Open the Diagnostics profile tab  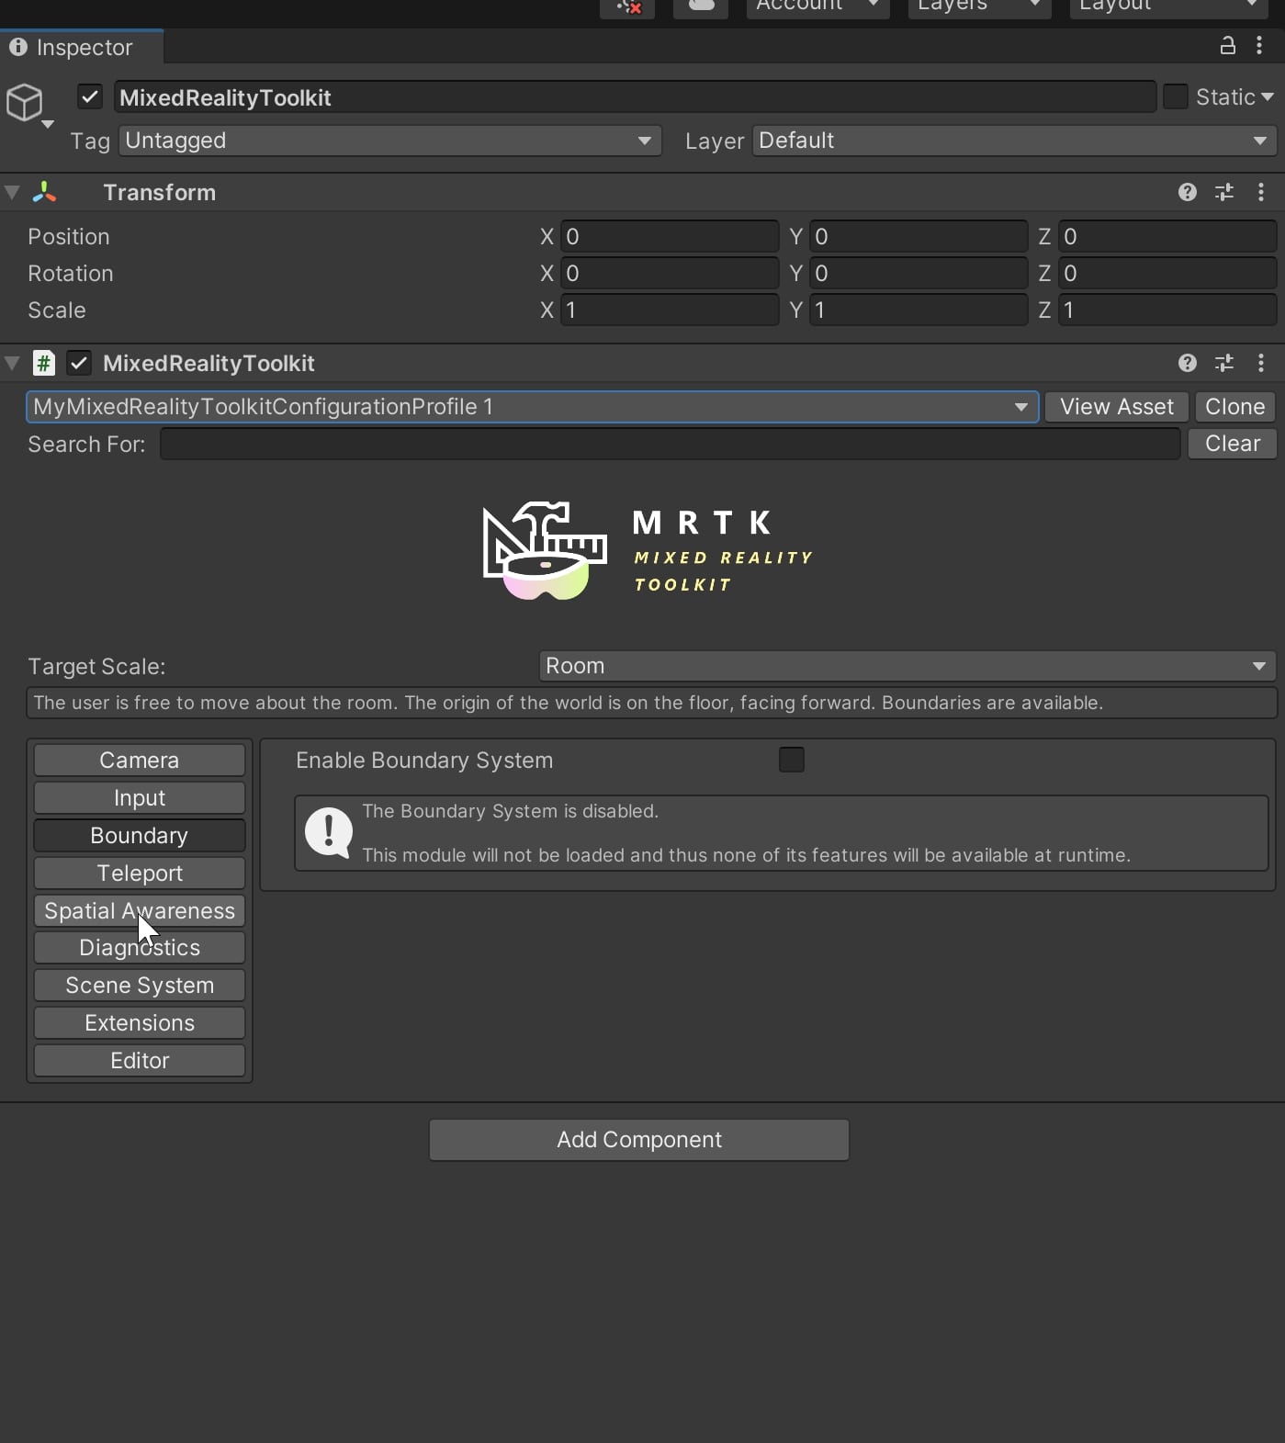pos(140,948)
